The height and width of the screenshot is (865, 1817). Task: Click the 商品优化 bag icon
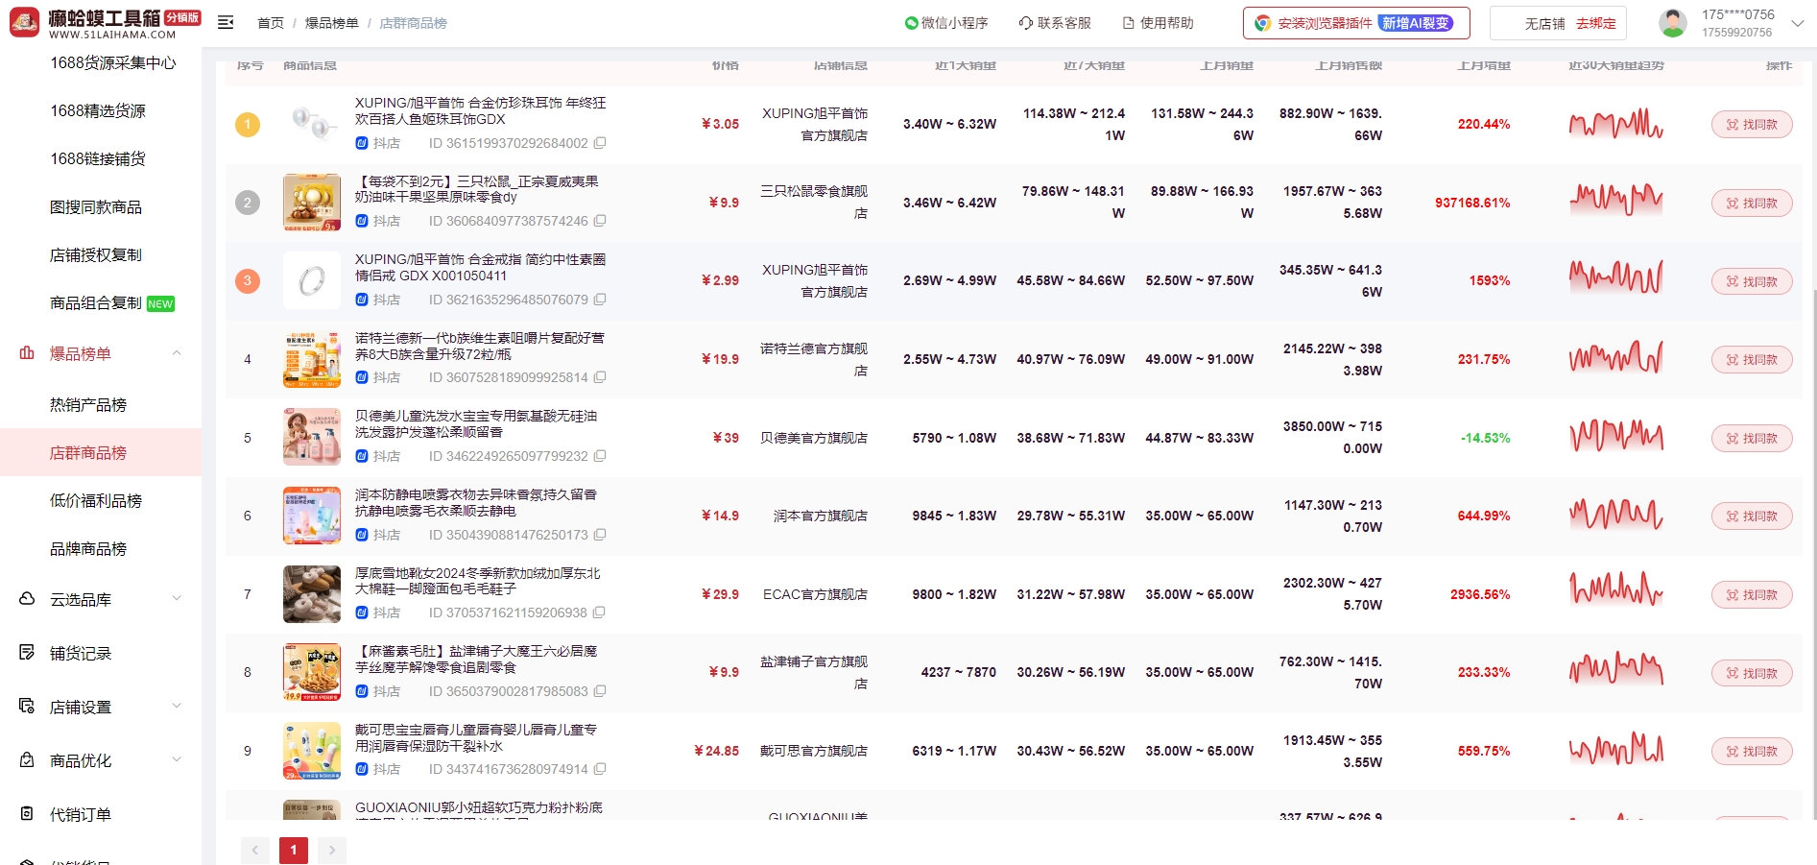point(27,760)
